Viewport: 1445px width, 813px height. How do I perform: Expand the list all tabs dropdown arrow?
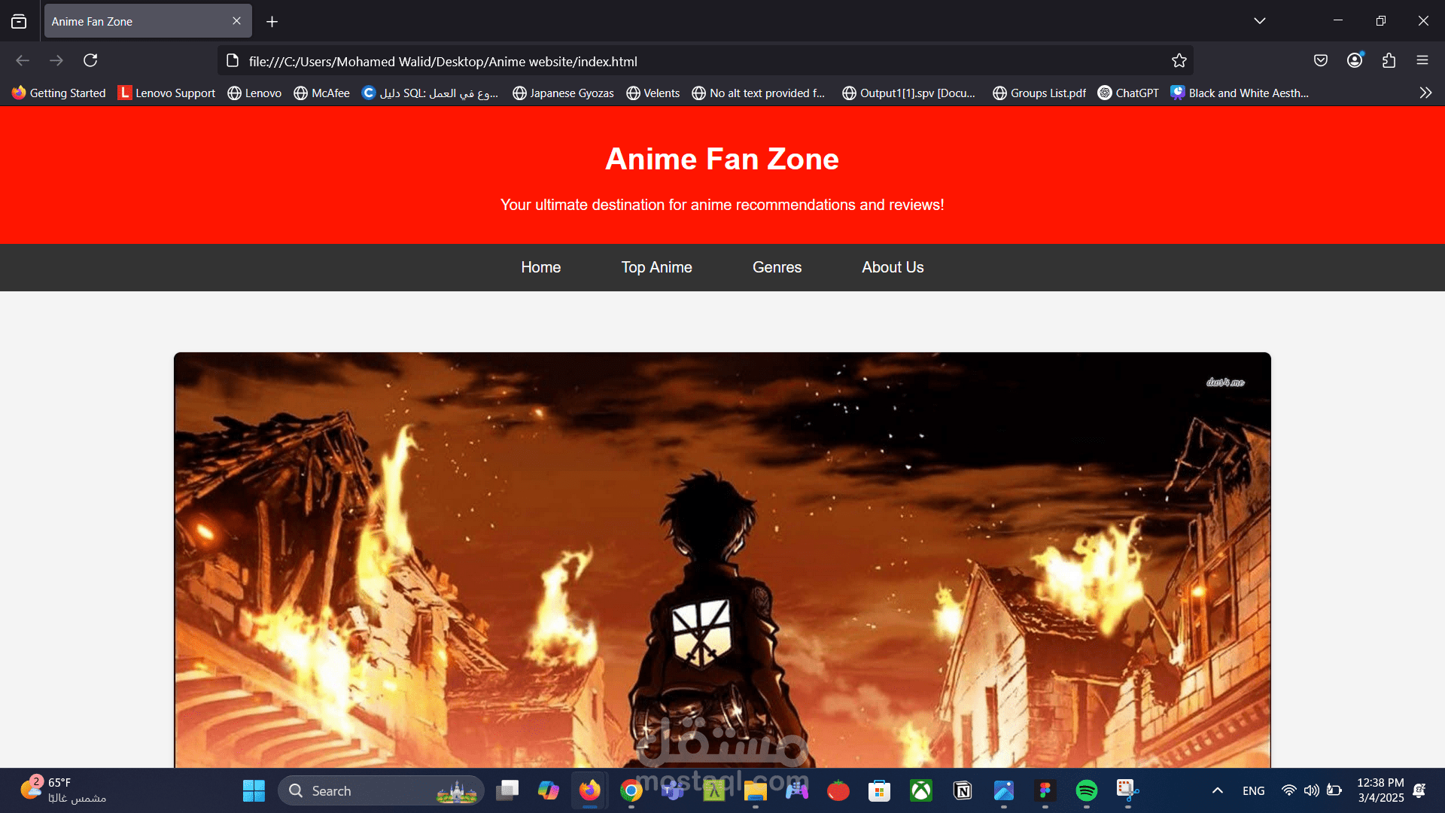tap(1259, 21)
